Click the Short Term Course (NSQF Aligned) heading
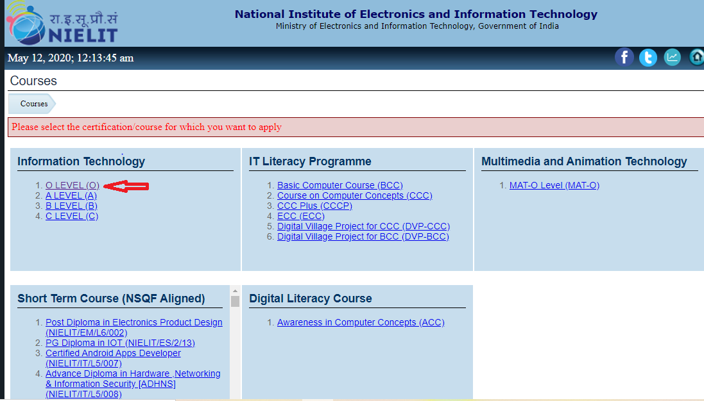This screenshot has height=401, width=704. [111, 299]
